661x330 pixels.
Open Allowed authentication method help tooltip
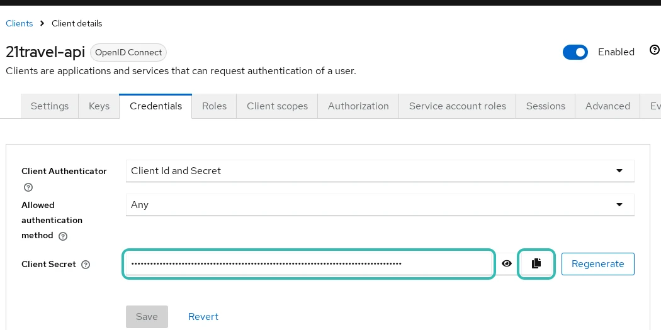[63, 236]
